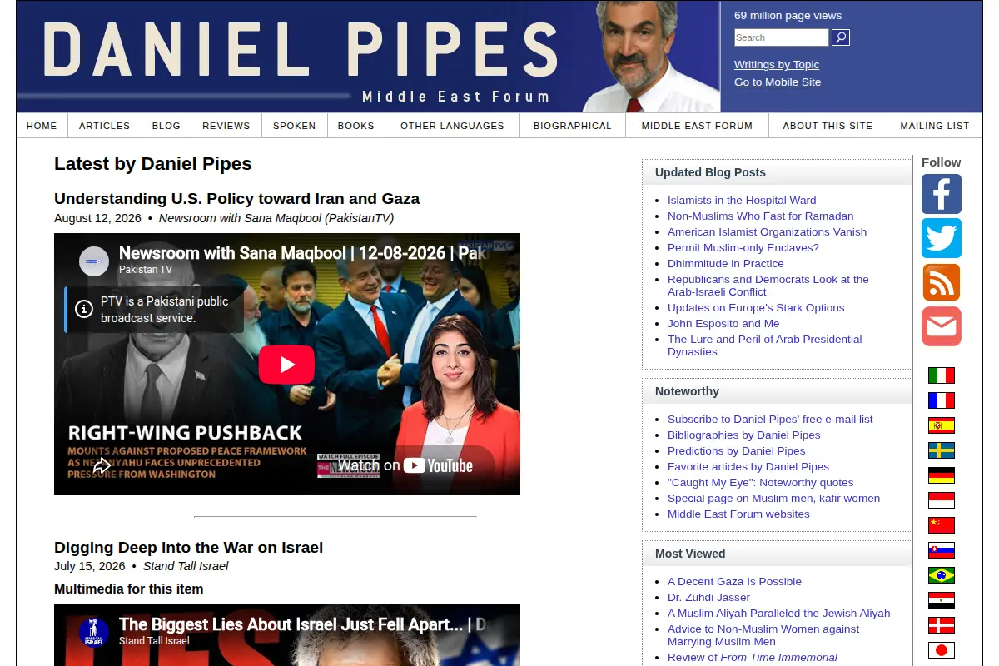Open the orange RSS feed icon

point(942,282)
